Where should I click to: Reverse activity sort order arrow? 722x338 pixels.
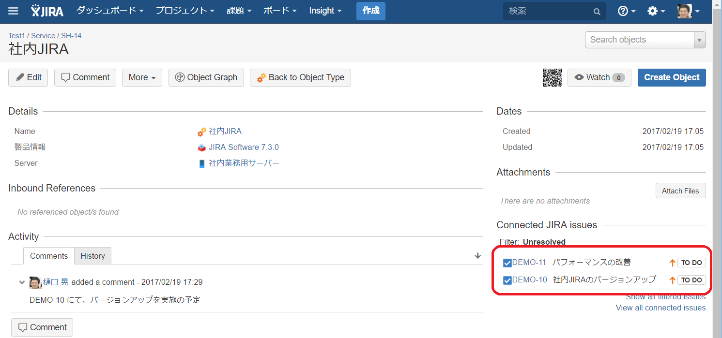point(478,256)
